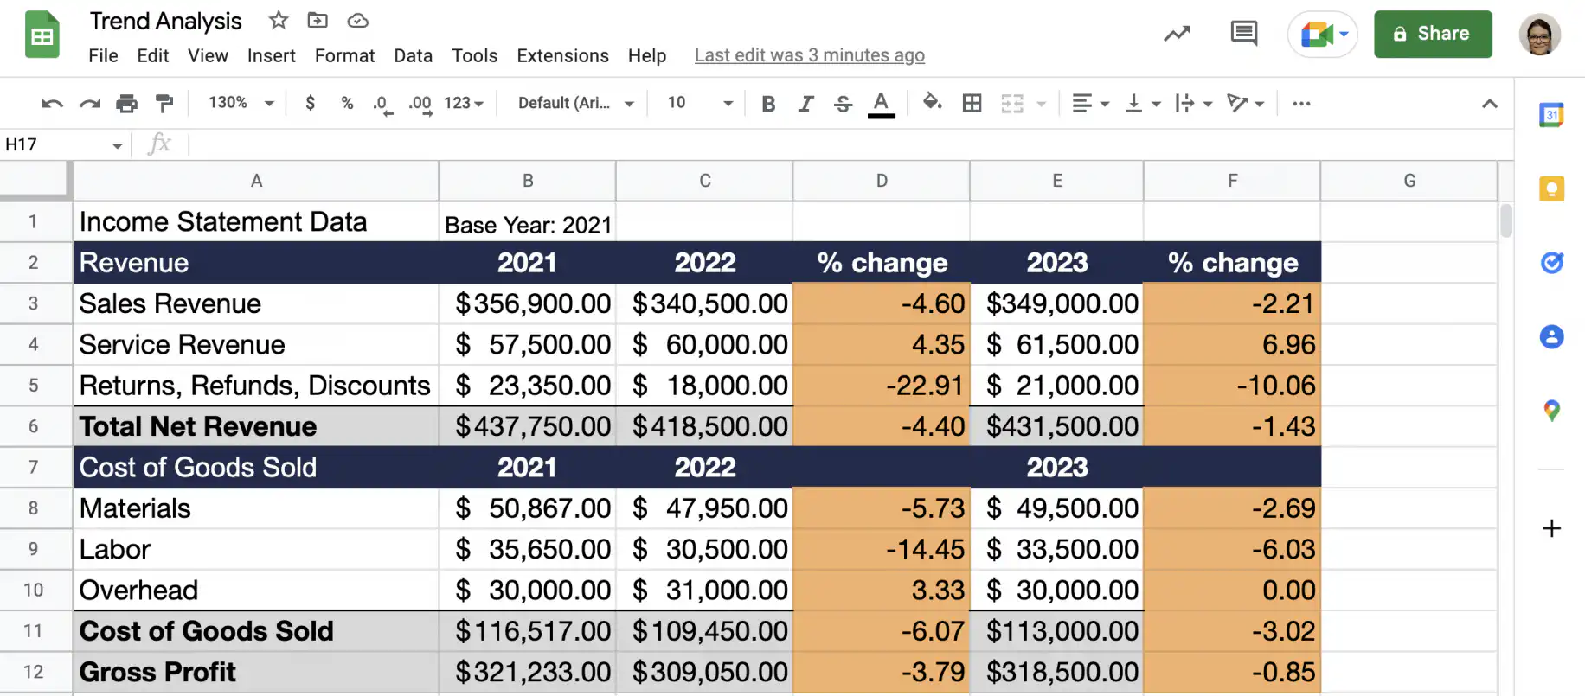Open the 130% zoom dropdown
Image resolution: width=1585 pixels, height=696 pixels.
241,103
